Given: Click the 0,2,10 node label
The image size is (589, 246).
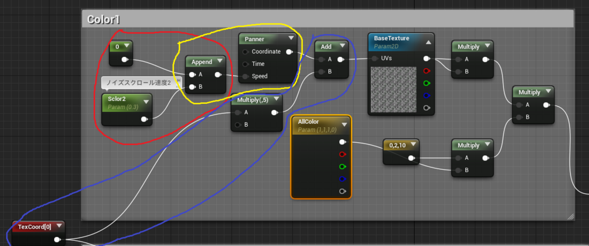Looking at the screenshot, I should 397,145.
